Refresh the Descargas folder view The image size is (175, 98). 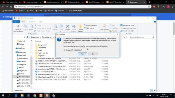click(126, 37)
